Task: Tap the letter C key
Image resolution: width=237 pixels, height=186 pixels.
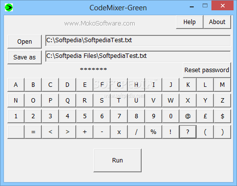Action: [50, 85]
